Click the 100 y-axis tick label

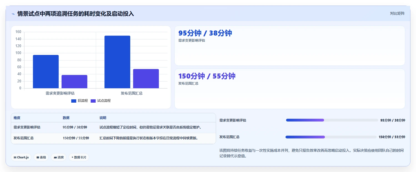18,53
